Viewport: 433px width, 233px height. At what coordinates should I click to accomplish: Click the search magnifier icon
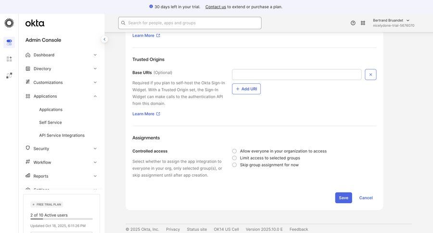coord(123,23)
